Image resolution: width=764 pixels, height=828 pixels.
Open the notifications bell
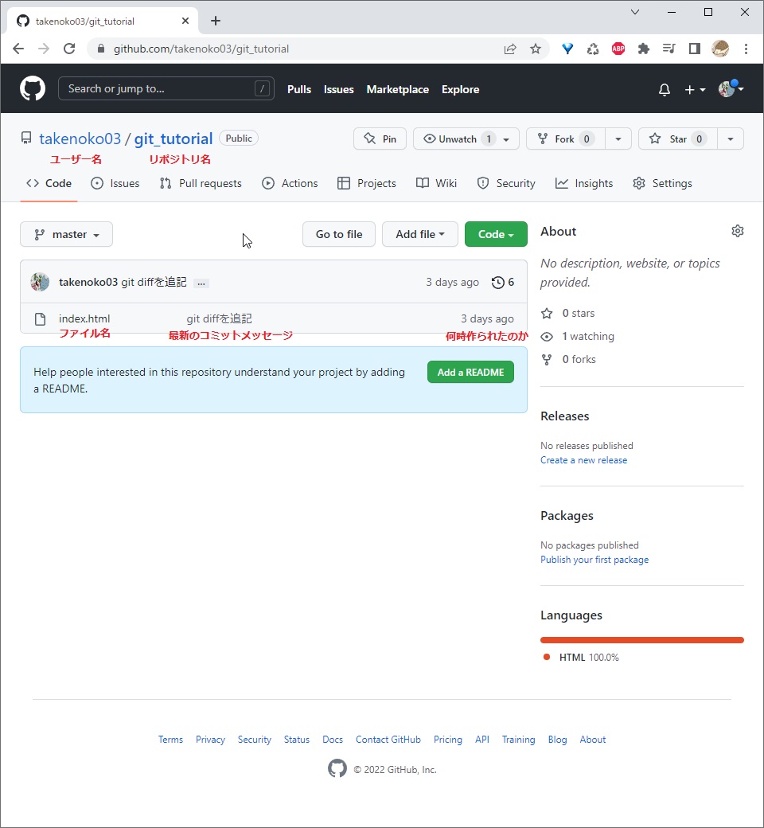point(665,90)
